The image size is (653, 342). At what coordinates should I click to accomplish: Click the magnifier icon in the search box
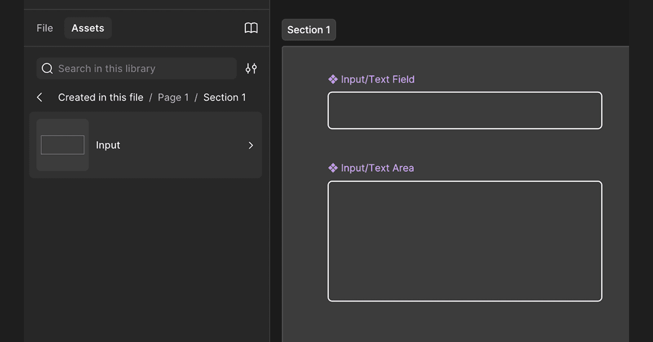pos(47,68)
